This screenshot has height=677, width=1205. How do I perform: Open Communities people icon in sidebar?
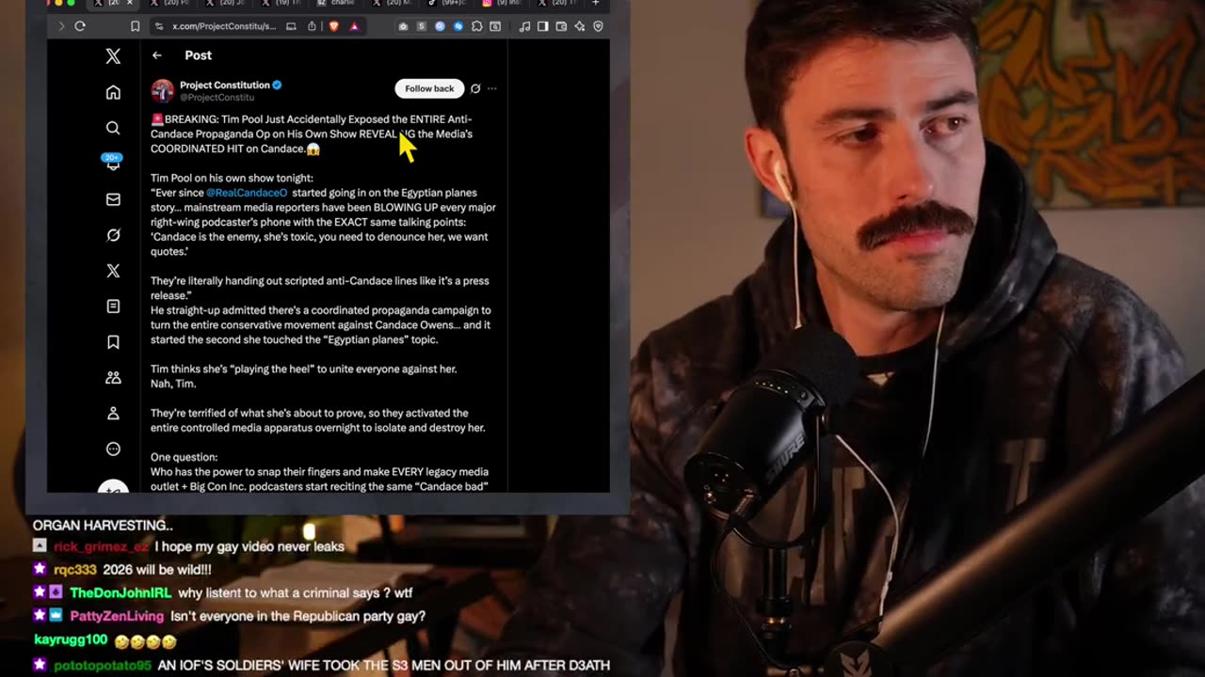(113, 378)
